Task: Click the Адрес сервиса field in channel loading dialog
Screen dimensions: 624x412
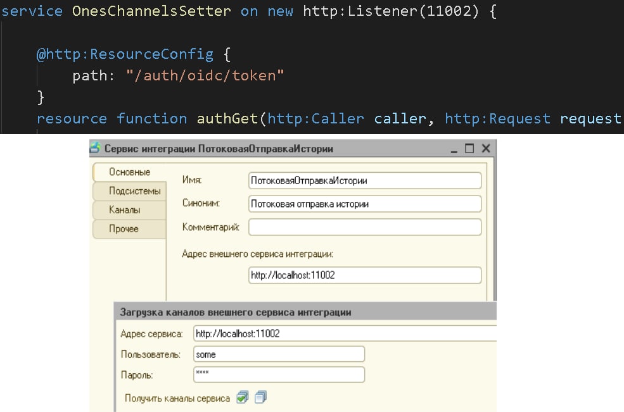Action: point(345,334)
